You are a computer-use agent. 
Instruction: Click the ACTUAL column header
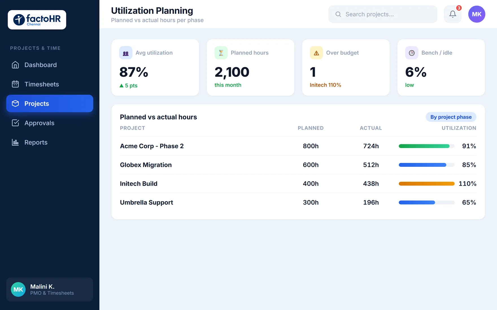(x=371, y=128)
